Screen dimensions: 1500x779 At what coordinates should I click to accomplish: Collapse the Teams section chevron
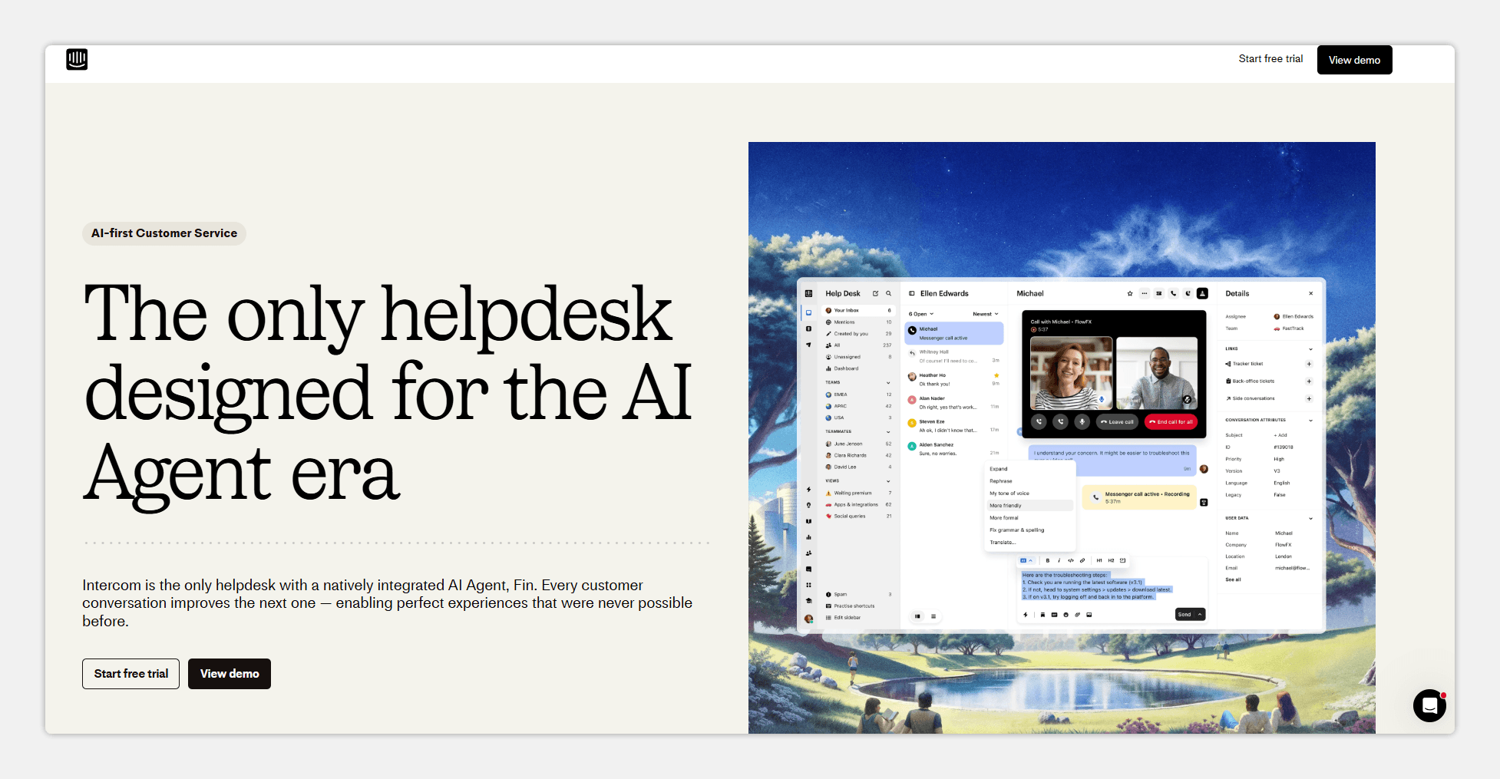click(888, 382)
